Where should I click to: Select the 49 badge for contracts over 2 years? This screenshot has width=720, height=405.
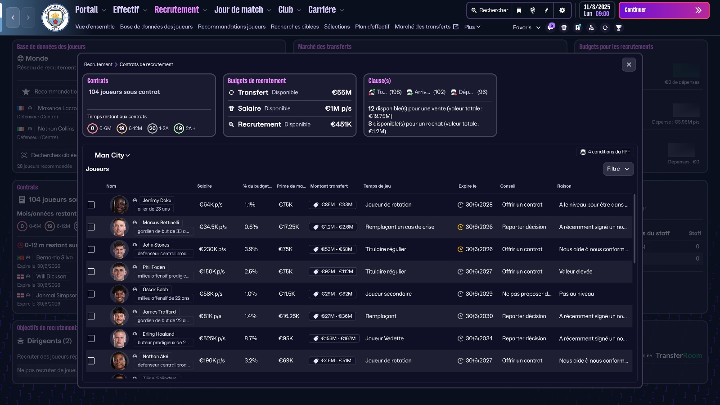[x=179, y=128]
